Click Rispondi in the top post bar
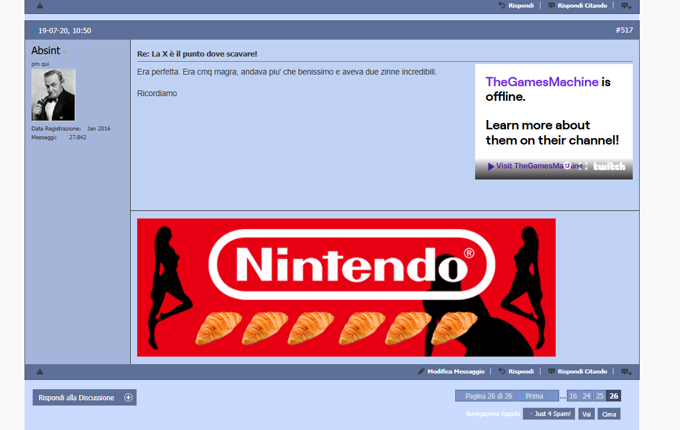 pyautogui.click(x=516, y=6)
